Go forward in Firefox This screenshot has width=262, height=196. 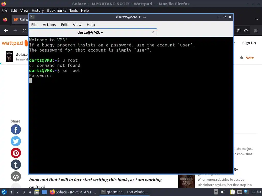click(x=15, y=31)
